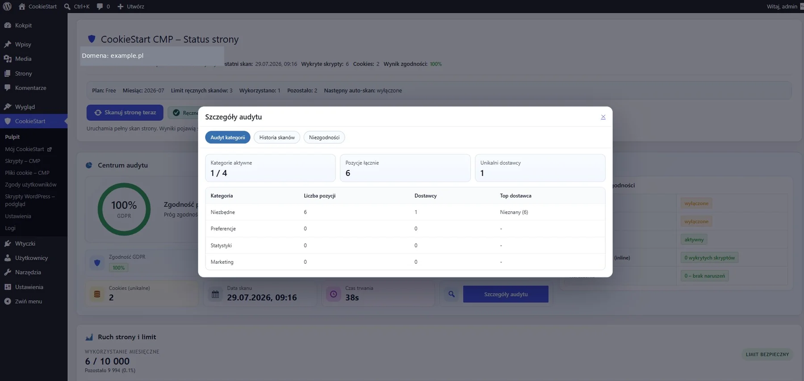Click the Pozycje łącznie card

coord(405,168)
